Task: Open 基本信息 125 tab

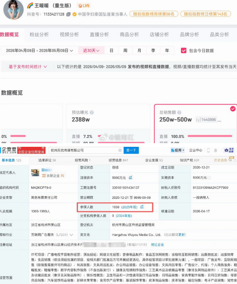Action: click(12, 160)
